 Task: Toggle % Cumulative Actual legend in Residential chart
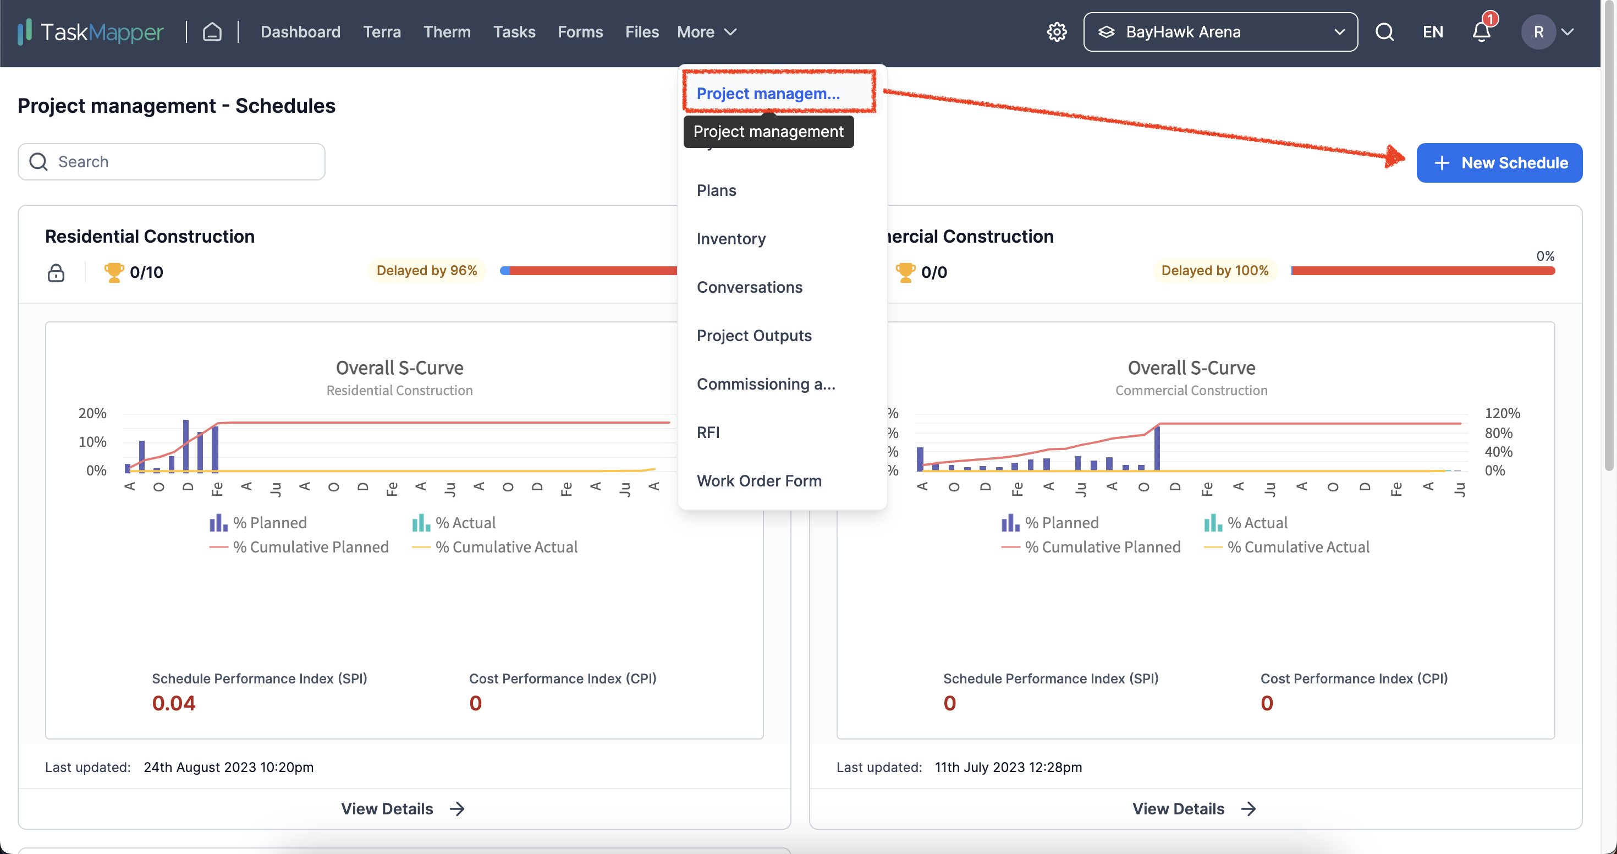pos(494,547)
